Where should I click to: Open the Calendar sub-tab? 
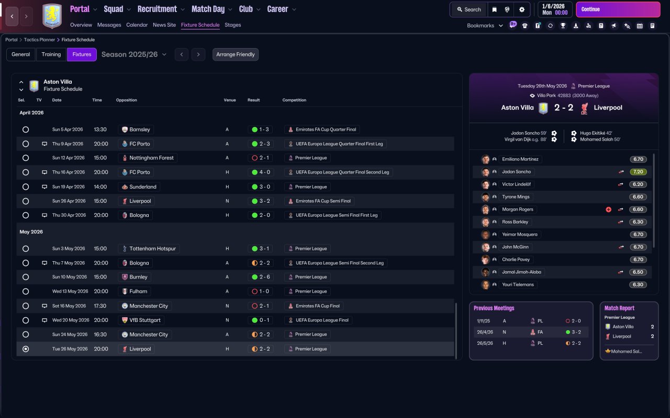pyautogui.click(x=137, y=25)
